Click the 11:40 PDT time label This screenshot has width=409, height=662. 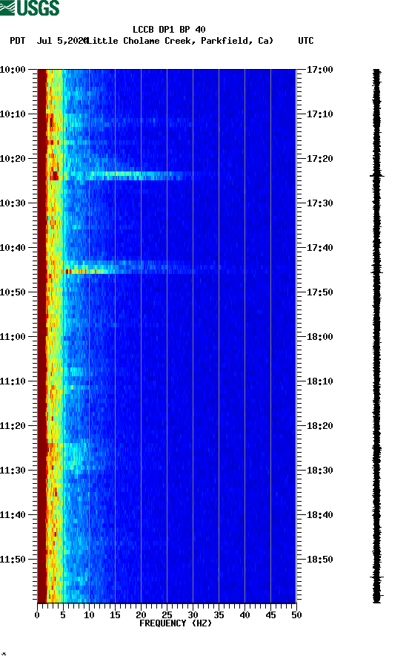(x=13, y=515)
